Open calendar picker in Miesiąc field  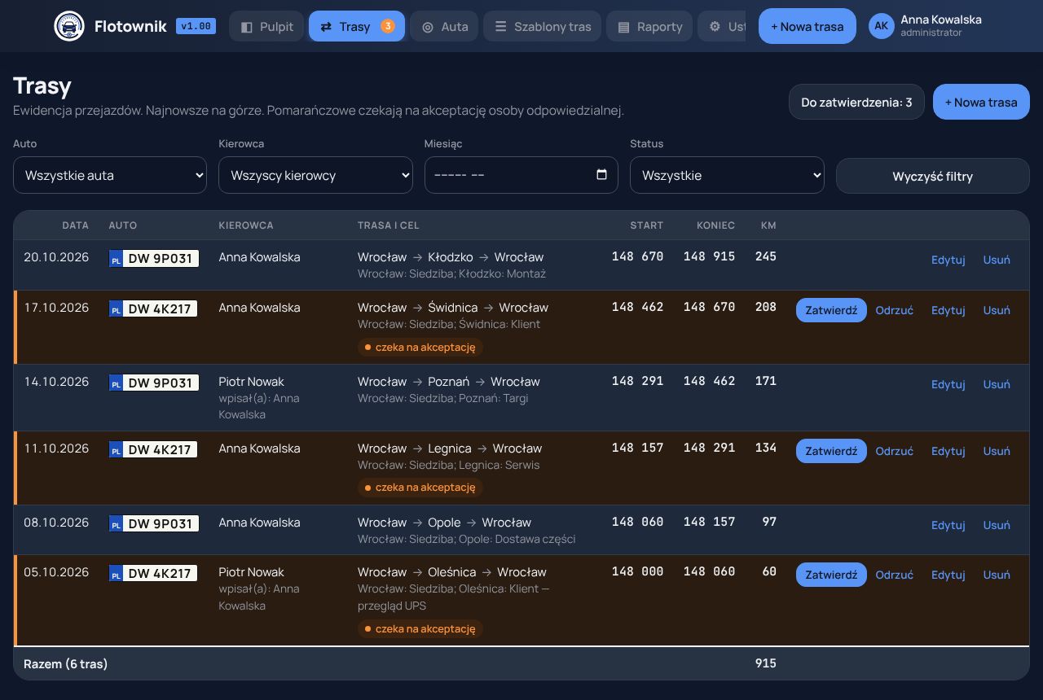(x=602, y=174)
